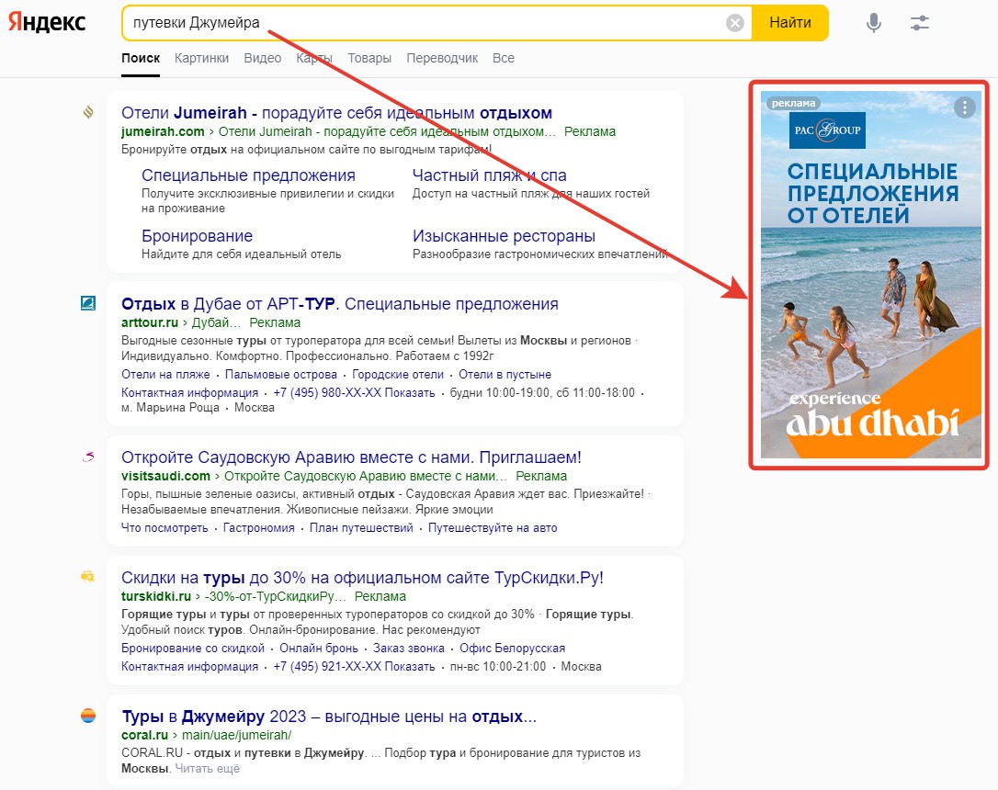
Task: Select the Поиск tab
Action: tap(141, 58)
